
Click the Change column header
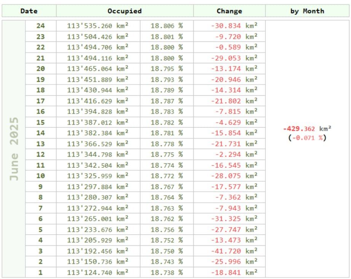click(229, 11)
